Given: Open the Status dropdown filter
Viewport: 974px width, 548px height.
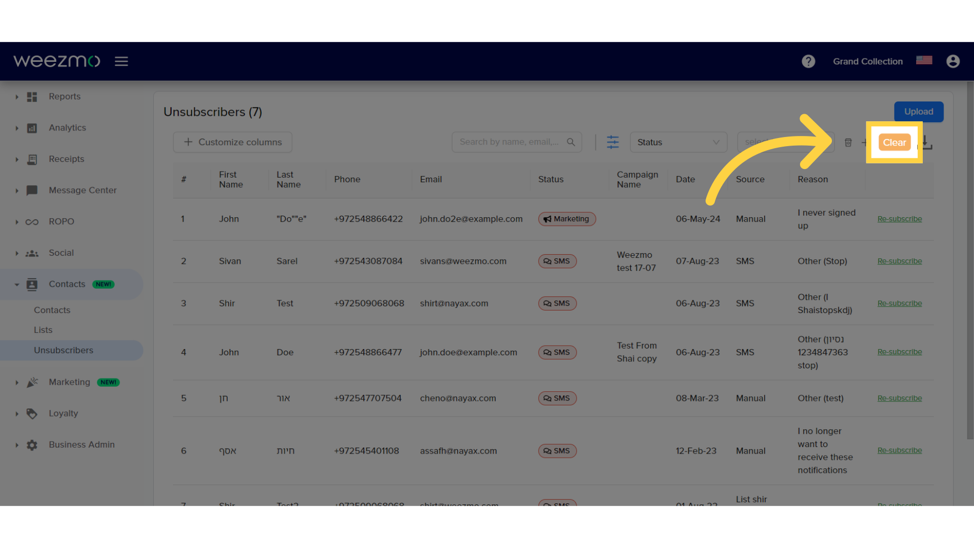Looking at the screenshot, I should point(677,142).
